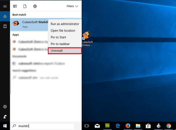Image resolution: width=176 pixels, height=130 pixels.
Task: Open Microsoft Store from the taskbar
Action: click(x=148, y=126)
